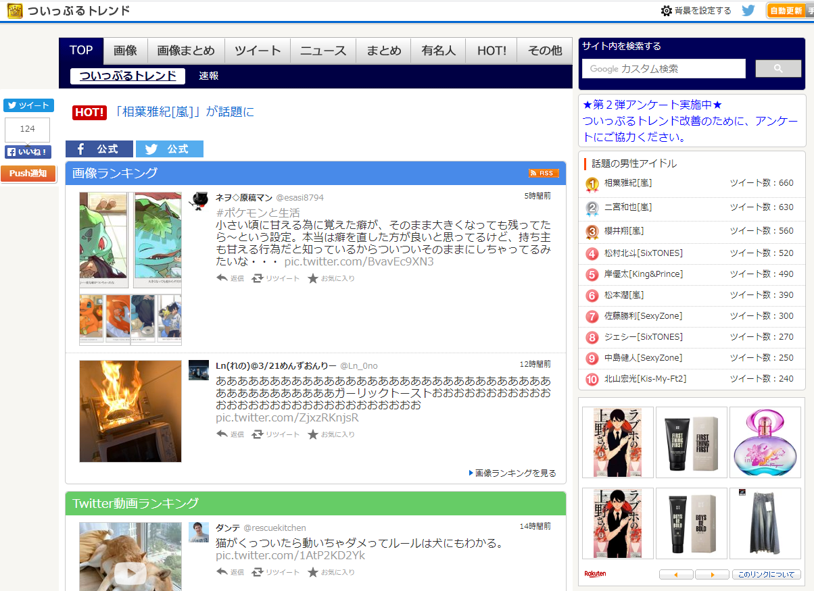Click the RSS icon on 画像ランキング
The image size is (814, 591).
tap(544, 173)
